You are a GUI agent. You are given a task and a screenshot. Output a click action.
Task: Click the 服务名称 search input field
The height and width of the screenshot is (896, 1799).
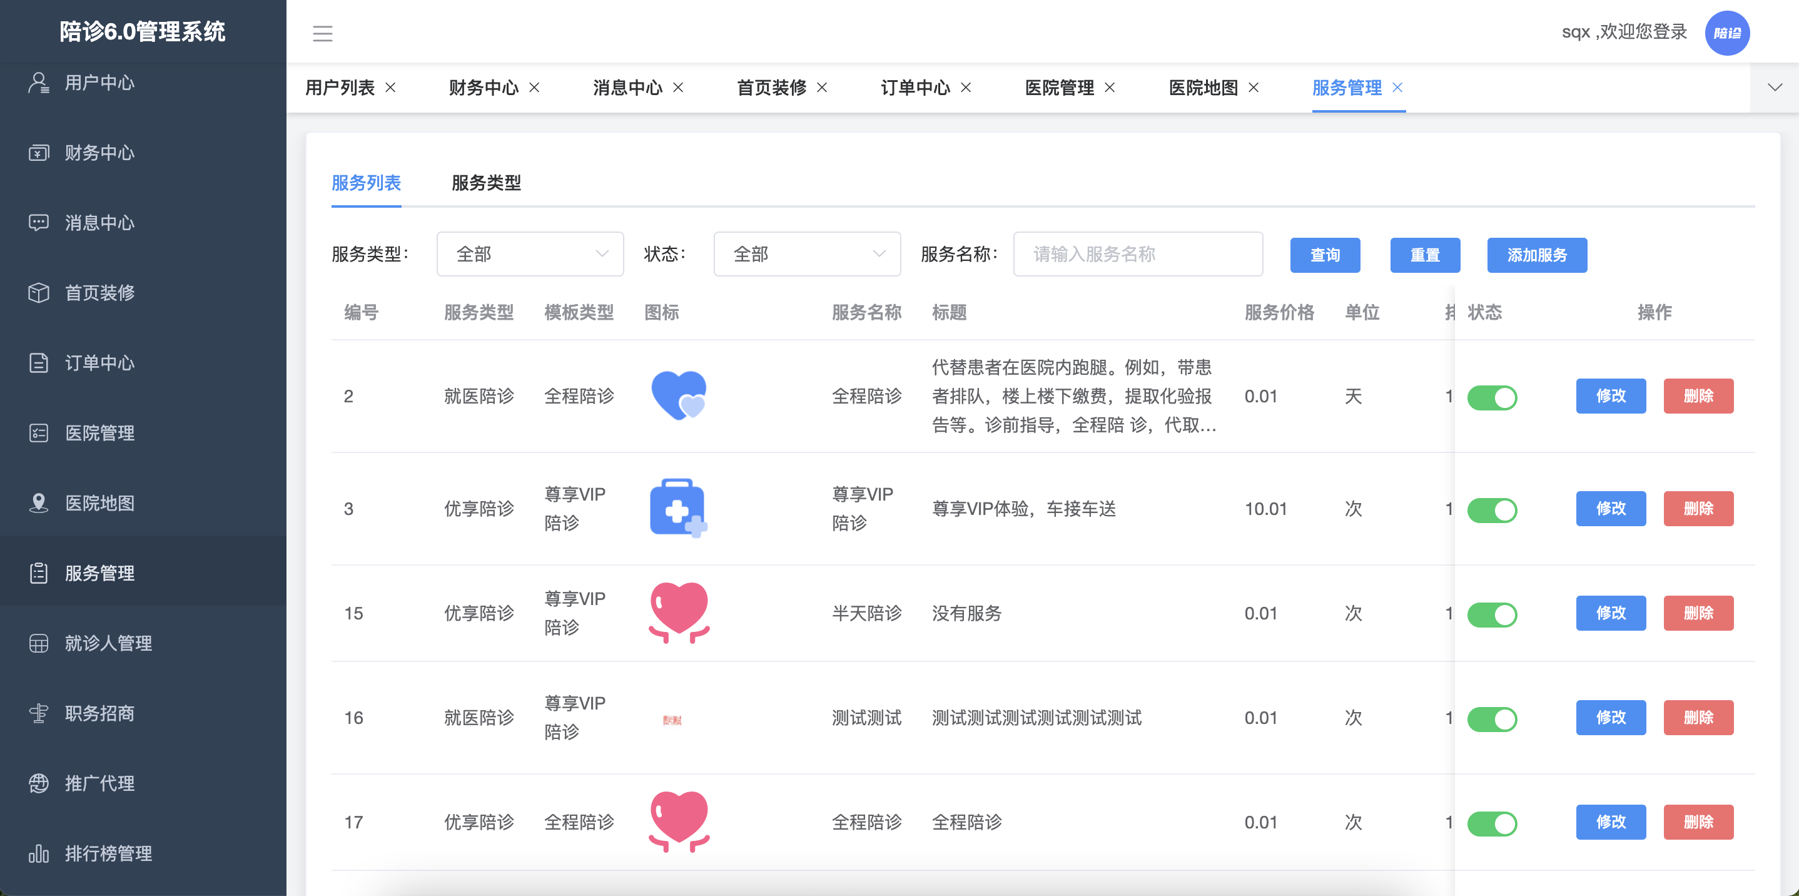[1138, 254]
